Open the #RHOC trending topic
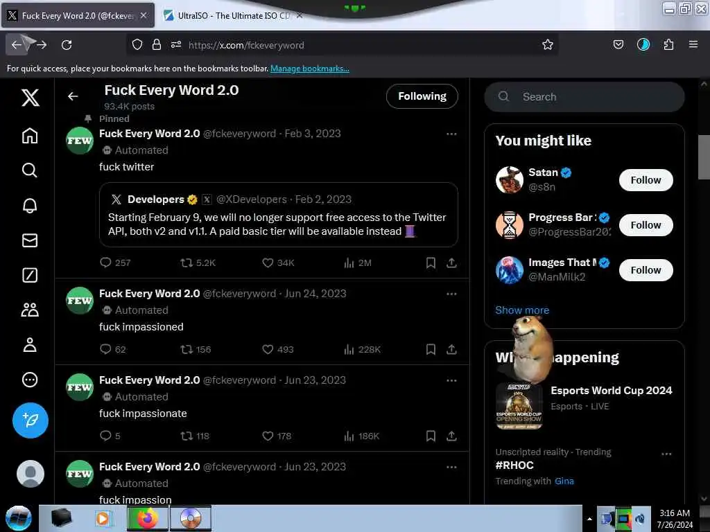 [514, 465]
